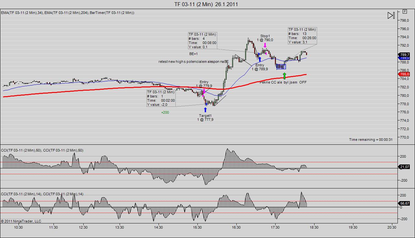The width and height of the screenshot is (415, 238).
Task: Click the EMA and BarTimer indicator label
Action: tap(67, 13)
